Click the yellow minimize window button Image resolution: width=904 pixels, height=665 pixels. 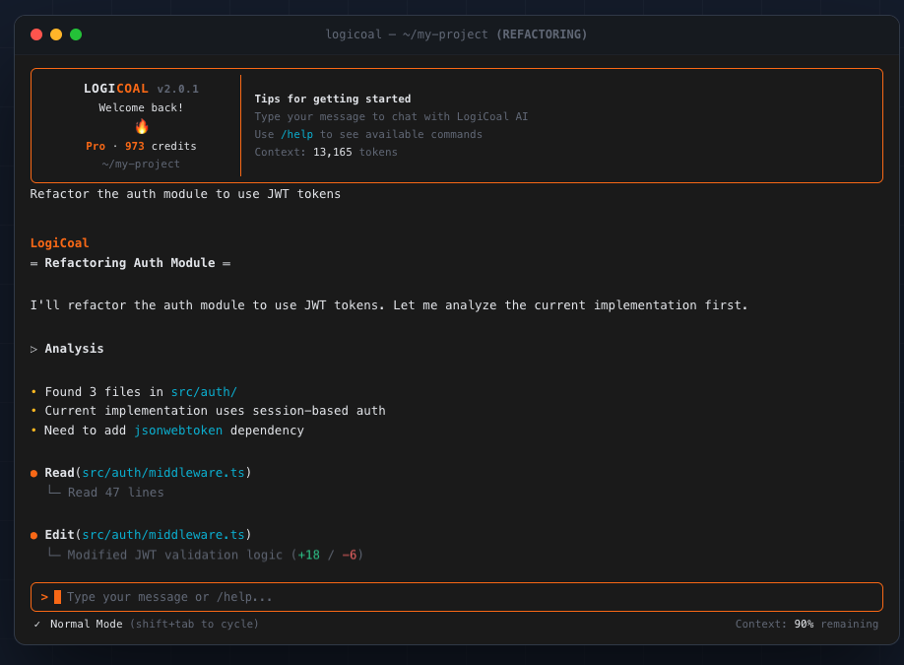click(56, 34)
